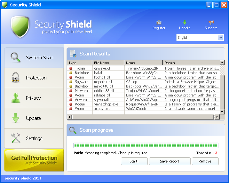229x183 pixels.
Task: Open the Settings section
Action: pos(34,138)
